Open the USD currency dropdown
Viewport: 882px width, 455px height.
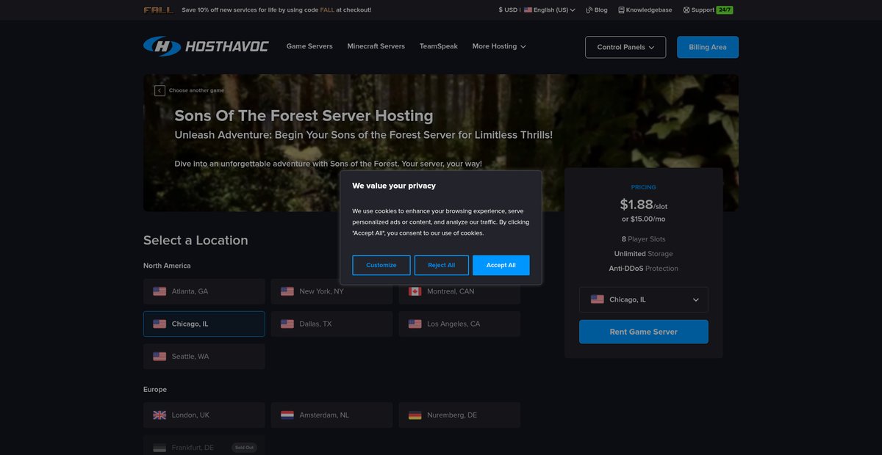508,10
